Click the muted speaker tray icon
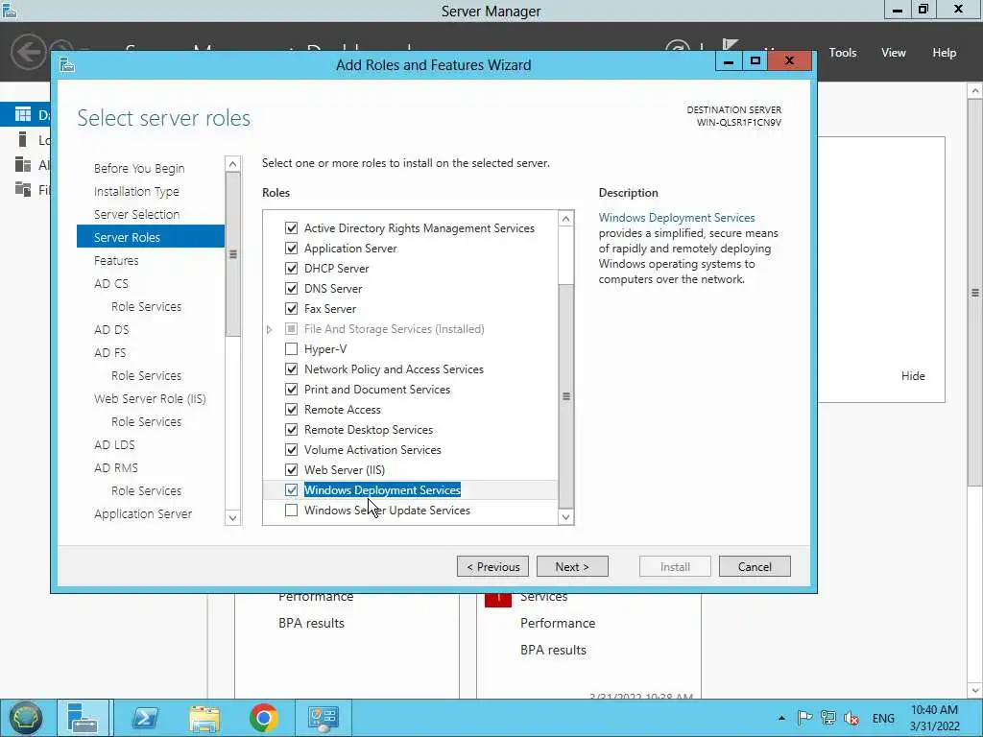 coord(851,718)
